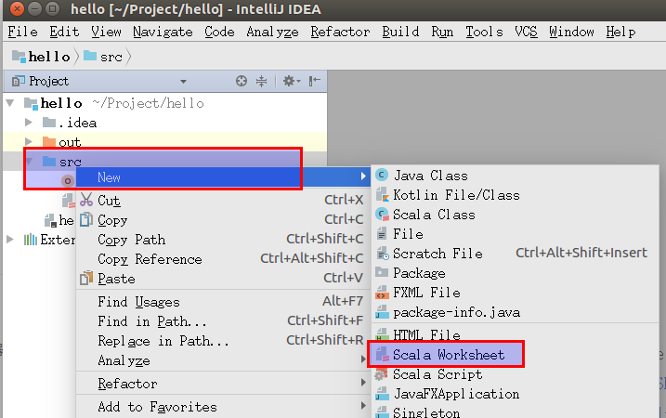This screenshot has width=666, height=418.
Task: Click the External Libraries bars icon
Action: pos(30,240)
